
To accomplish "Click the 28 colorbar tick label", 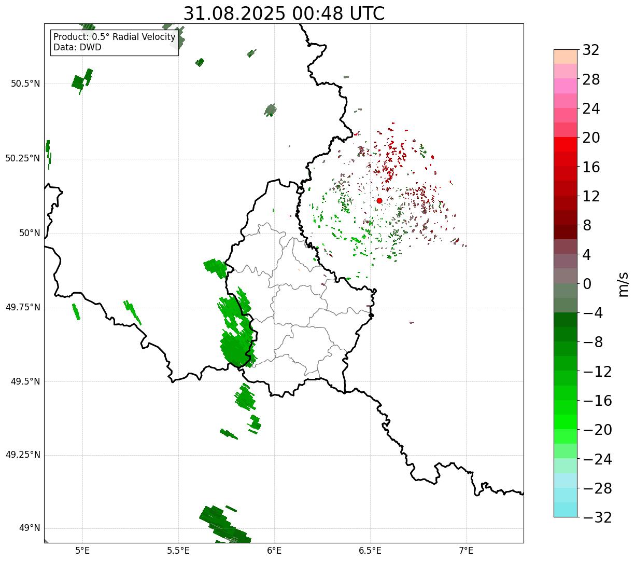I will [591, 79].
